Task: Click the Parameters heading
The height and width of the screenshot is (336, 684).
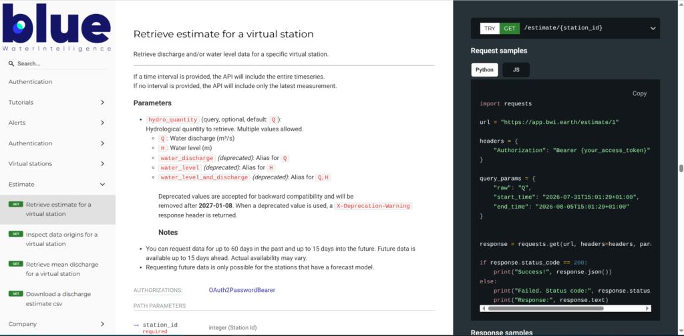Action: (x=152, y=103)
